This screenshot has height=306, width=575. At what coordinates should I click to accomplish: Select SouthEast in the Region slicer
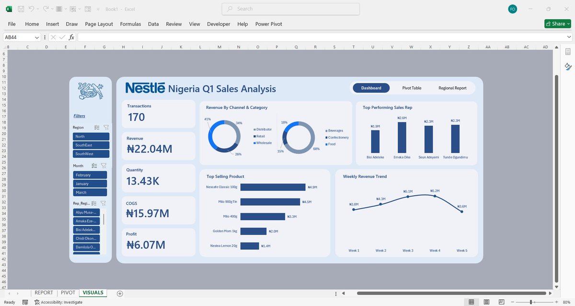(91, 145)
